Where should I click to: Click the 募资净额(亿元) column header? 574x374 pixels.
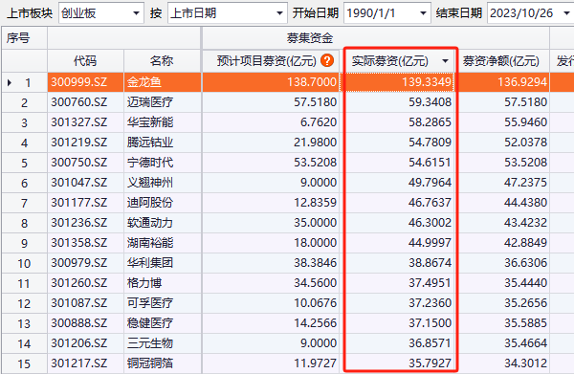click(501, 61)
